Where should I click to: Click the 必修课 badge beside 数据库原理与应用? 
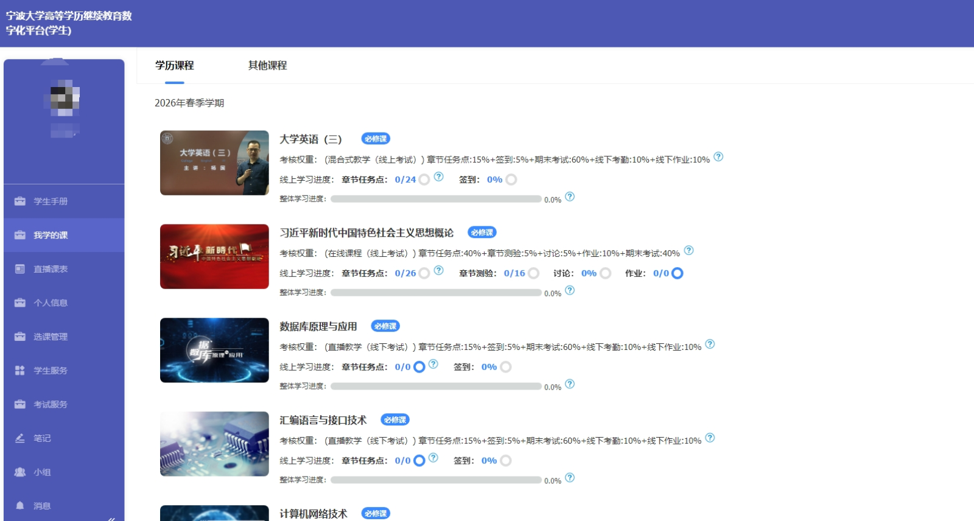(385, 326)
